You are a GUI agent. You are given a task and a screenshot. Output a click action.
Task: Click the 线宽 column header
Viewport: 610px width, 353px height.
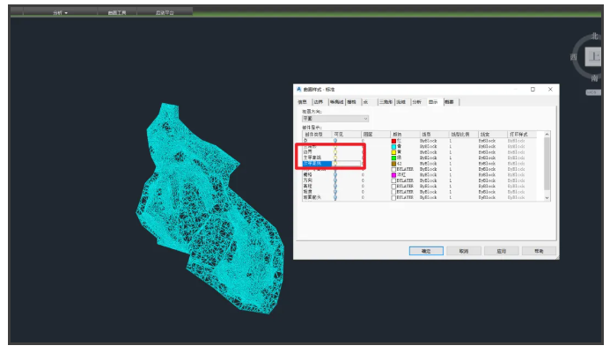(492, 135)
